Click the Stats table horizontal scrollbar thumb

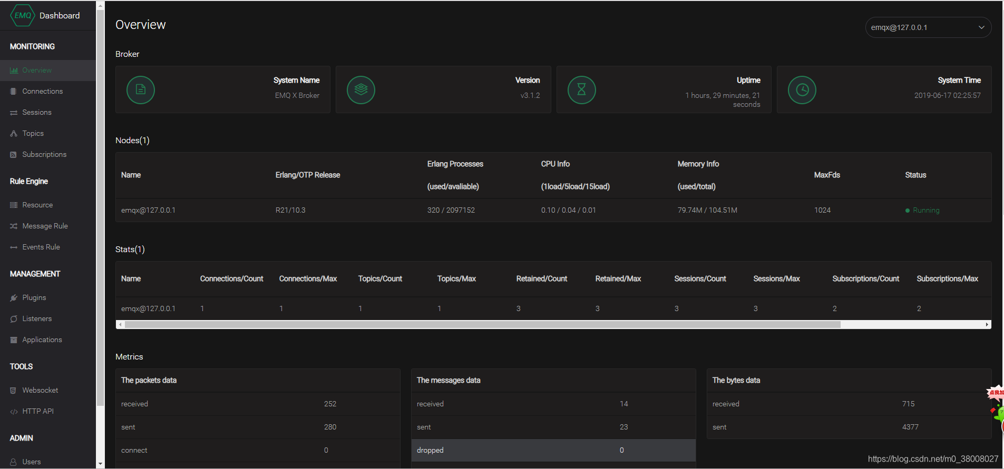click(x=483, y=325)
